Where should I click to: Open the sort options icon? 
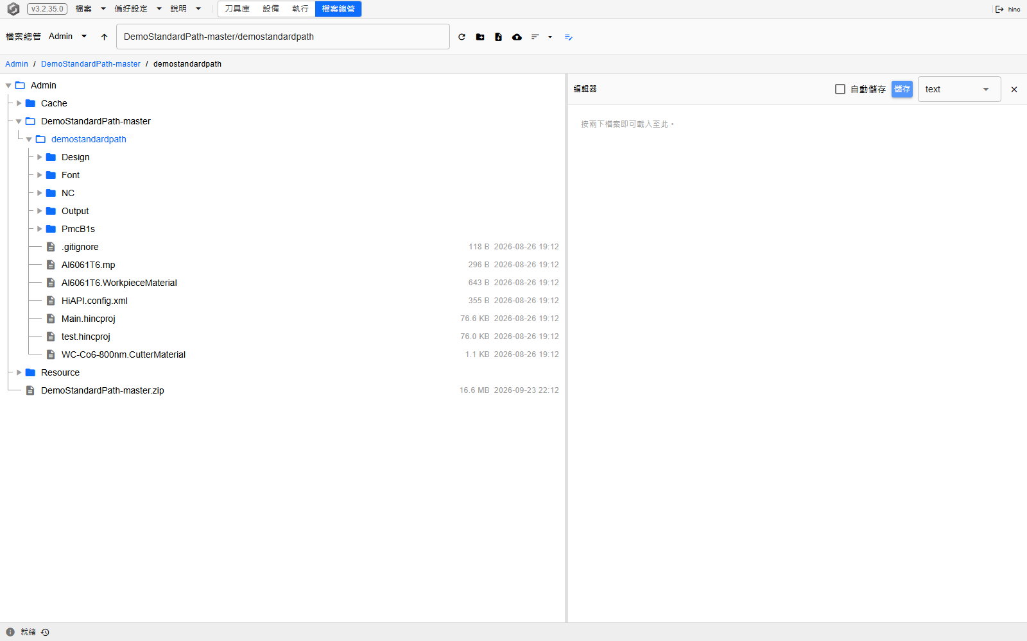pyautogui.click(x=535, y=37)
